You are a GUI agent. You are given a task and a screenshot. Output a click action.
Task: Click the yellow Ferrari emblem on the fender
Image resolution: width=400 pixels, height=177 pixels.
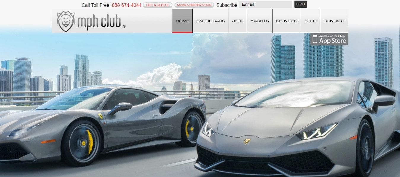pyautogui.click(x=100, y=116)
